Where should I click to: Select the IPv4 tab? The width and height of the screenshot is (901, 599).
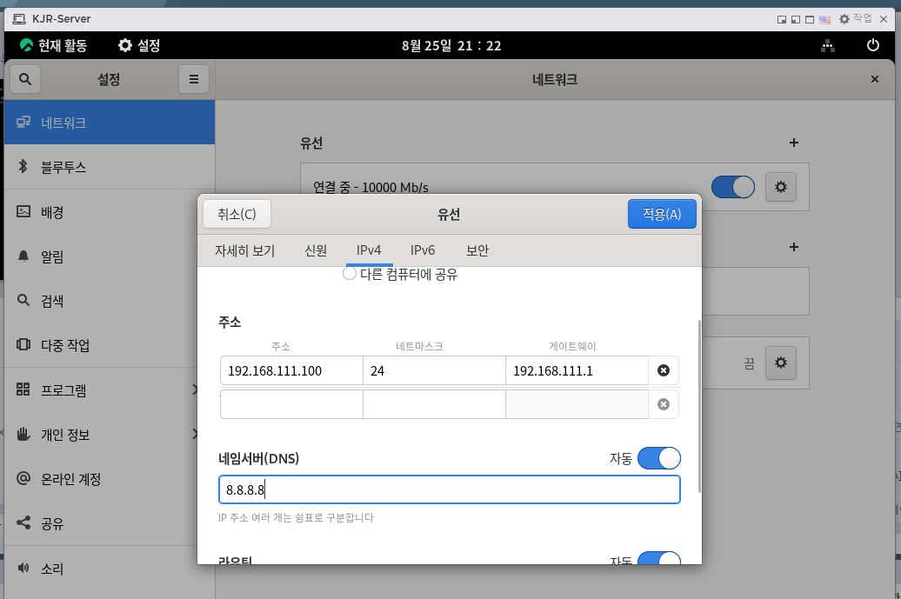pos(369,250)
